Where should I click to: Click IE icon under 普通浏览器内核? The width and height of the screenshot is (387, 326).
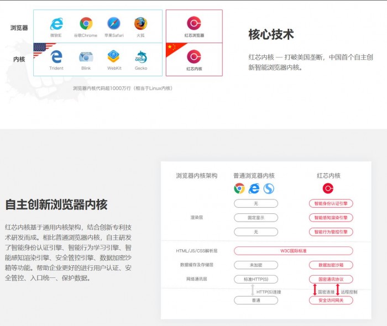pyautogui.click(x=254, y=188)
